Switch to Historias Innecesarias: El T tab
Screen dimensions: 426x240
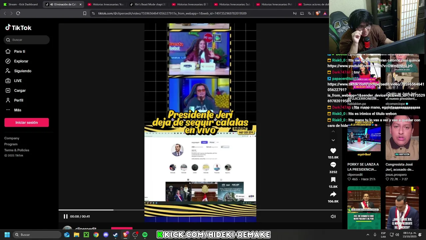tap(190, 4)
